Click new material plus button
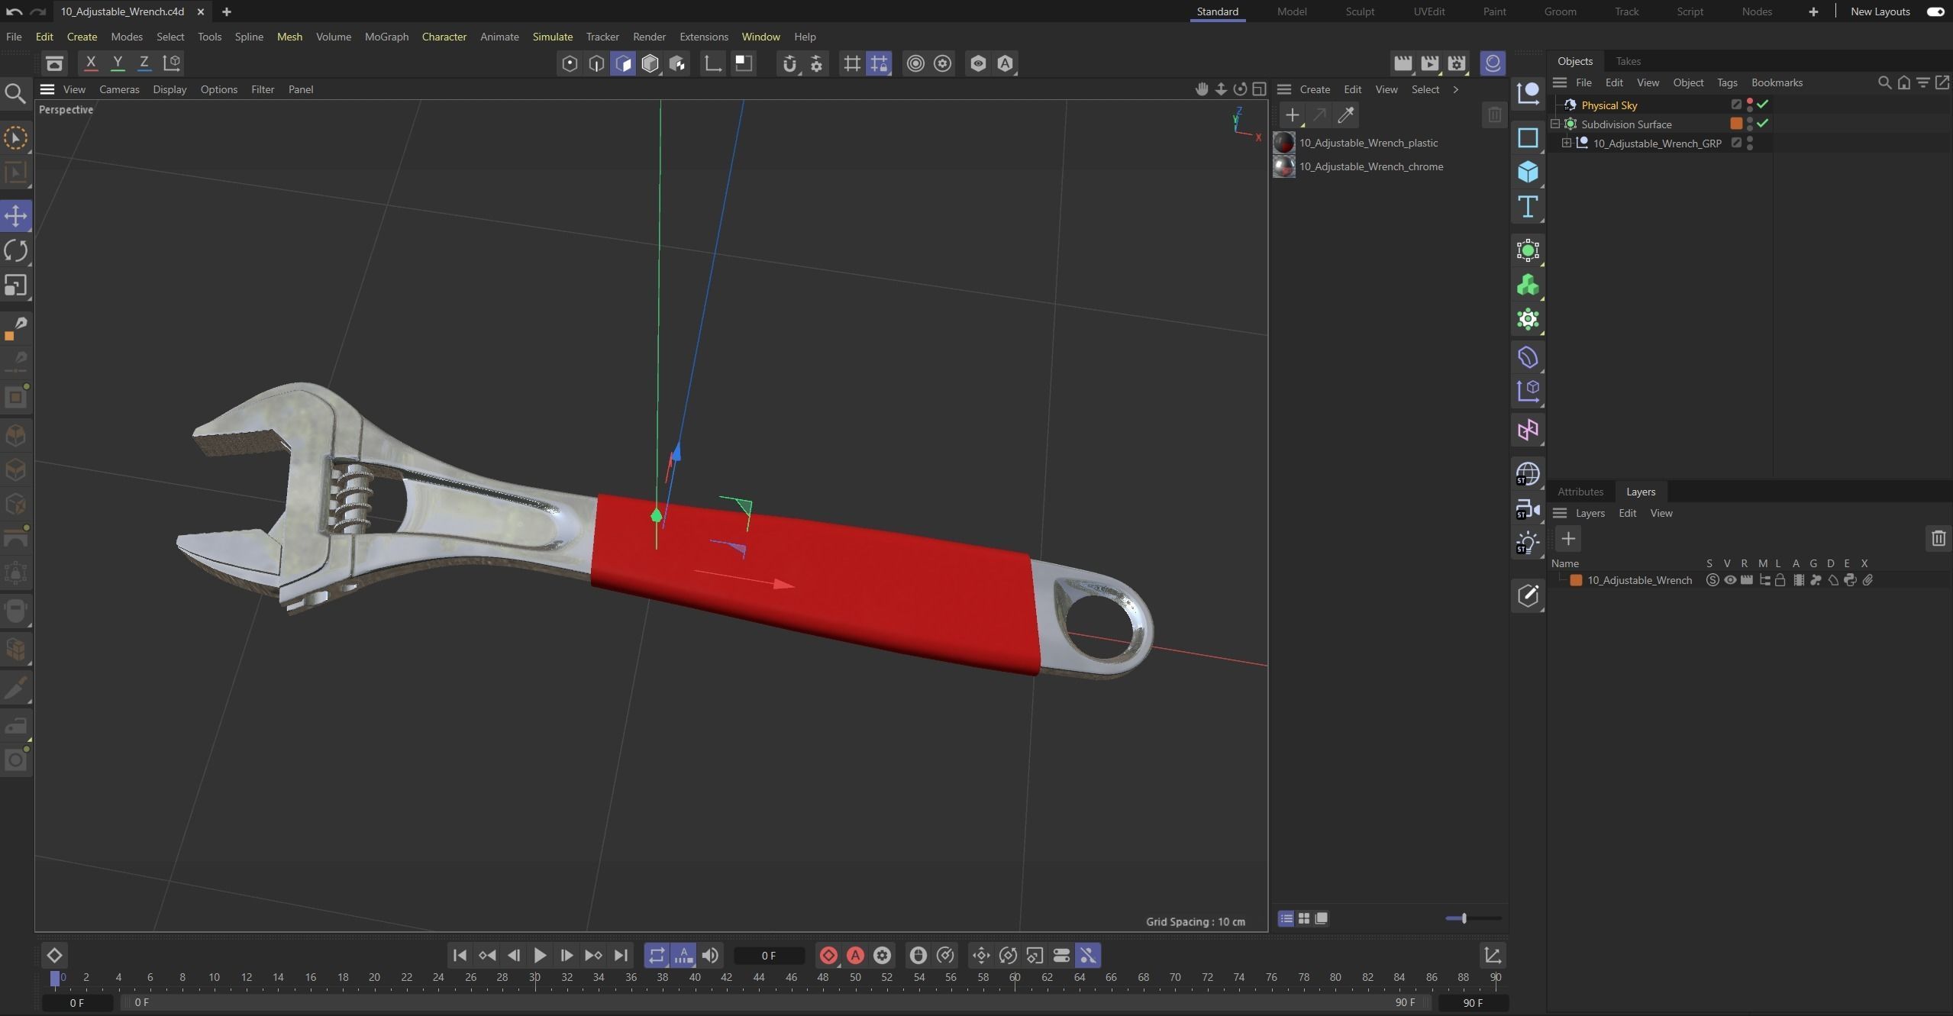 [x=1292, y=115]
